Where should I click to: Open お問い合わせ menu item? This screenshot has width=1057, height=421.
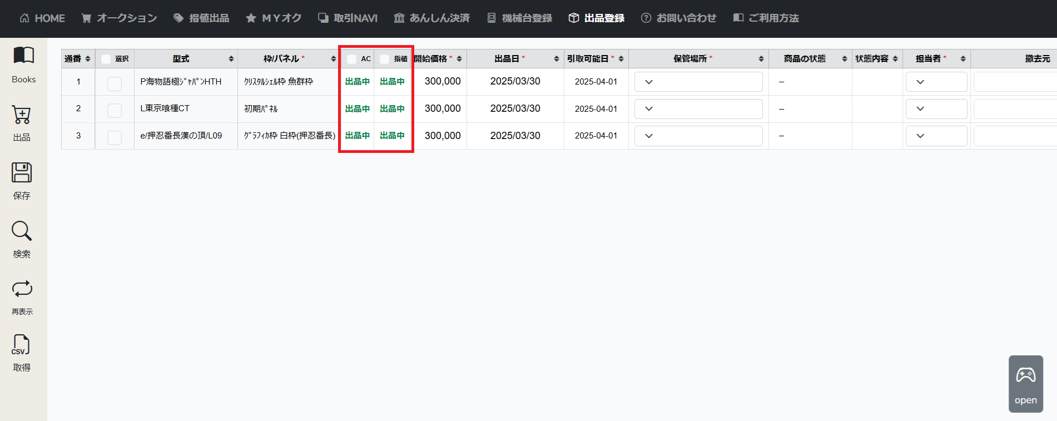pos(679,18)
